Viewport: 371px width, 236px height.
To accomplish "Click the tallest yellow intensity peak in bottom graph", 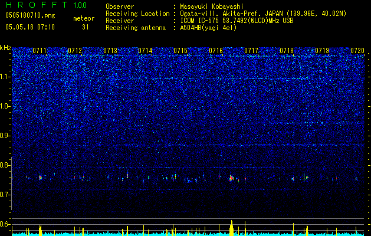I will coord(232,228).
